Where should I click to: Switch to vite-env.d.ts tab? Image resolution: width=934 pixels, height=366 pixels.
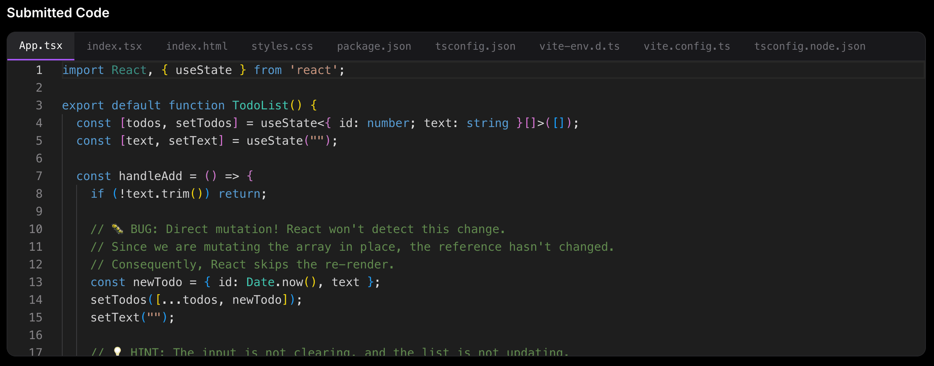(x=579, y=46)
